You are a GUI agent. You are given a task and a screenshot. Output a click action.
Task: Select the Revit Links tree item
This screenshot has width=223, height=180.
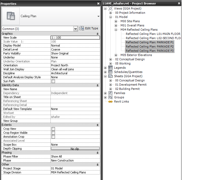pyautogui.click(x=122, y=101)
